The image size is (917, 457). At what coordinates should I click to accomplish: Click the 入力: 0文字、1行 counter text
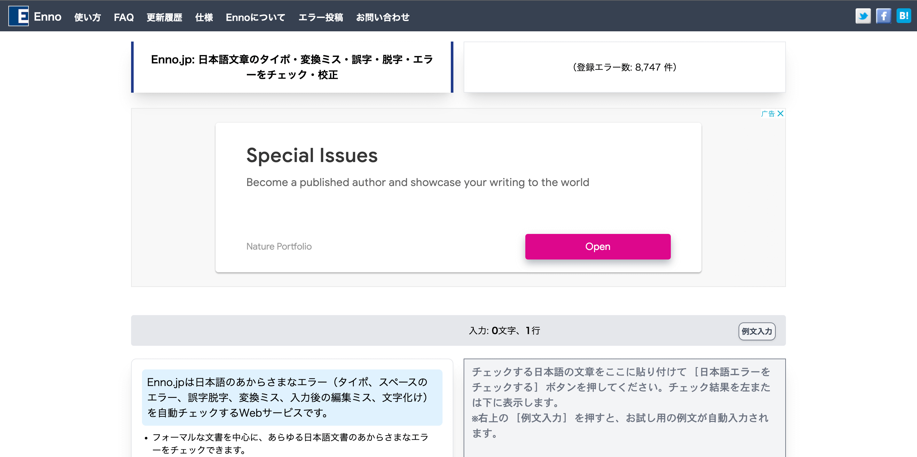click(505, 330)
